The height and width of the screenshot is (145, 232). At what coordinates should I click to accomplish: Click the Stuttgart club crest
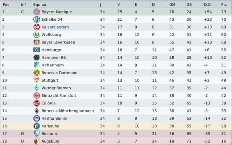coord(36,80)
